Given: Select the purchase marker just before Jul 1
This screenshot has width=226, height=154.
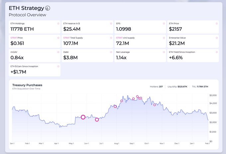Looking at the screenshot, I should click(x=97, y=120).
